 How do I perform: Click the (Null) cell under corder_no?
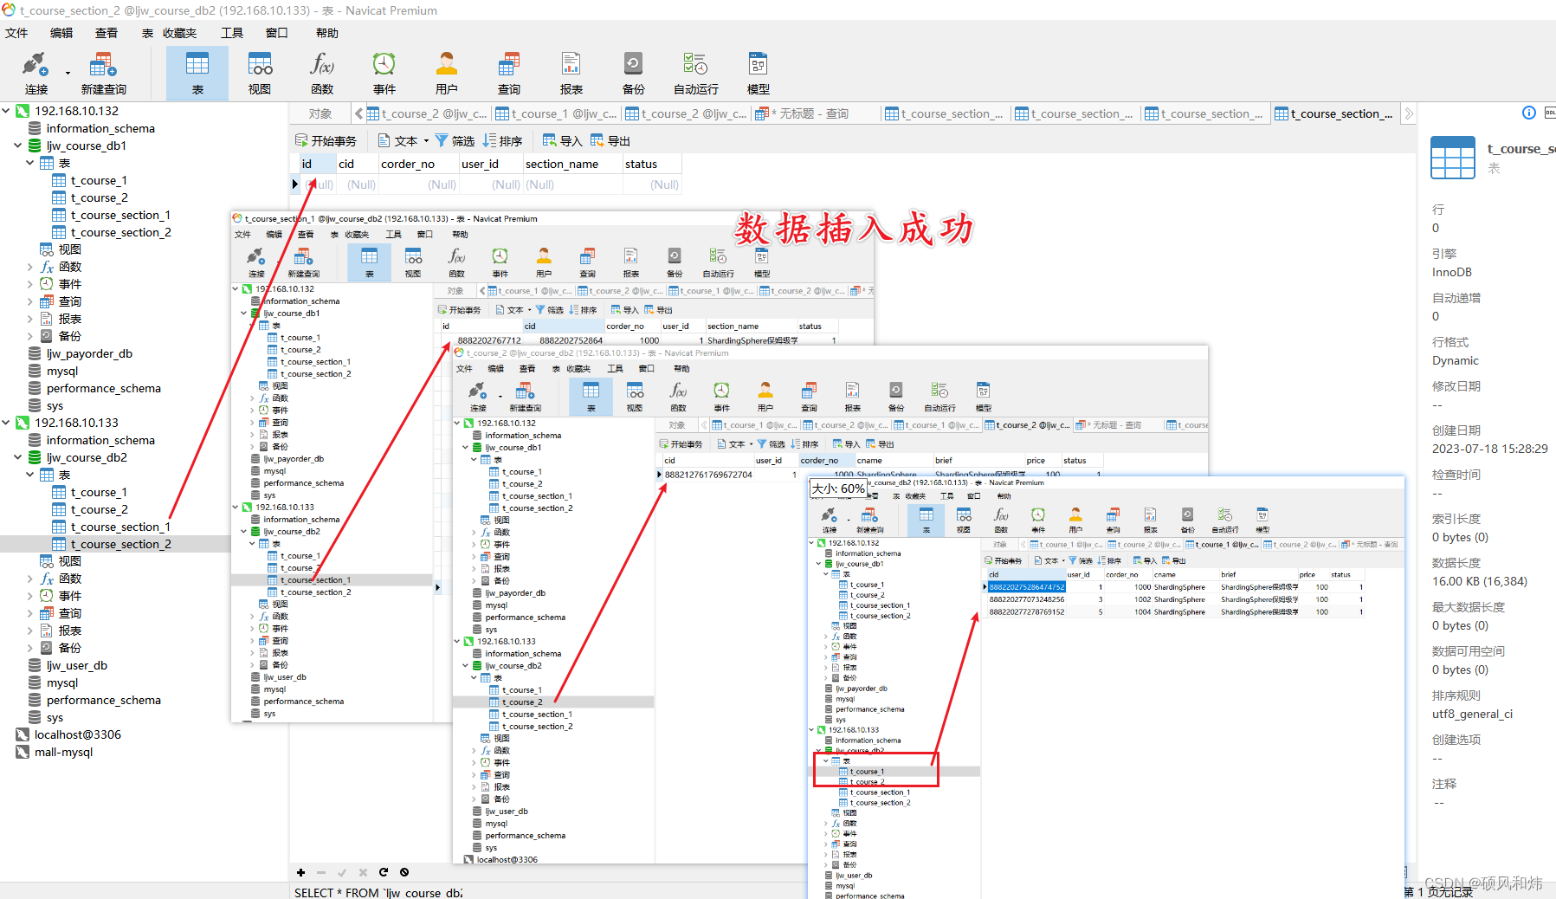click(x=419, y=184)
